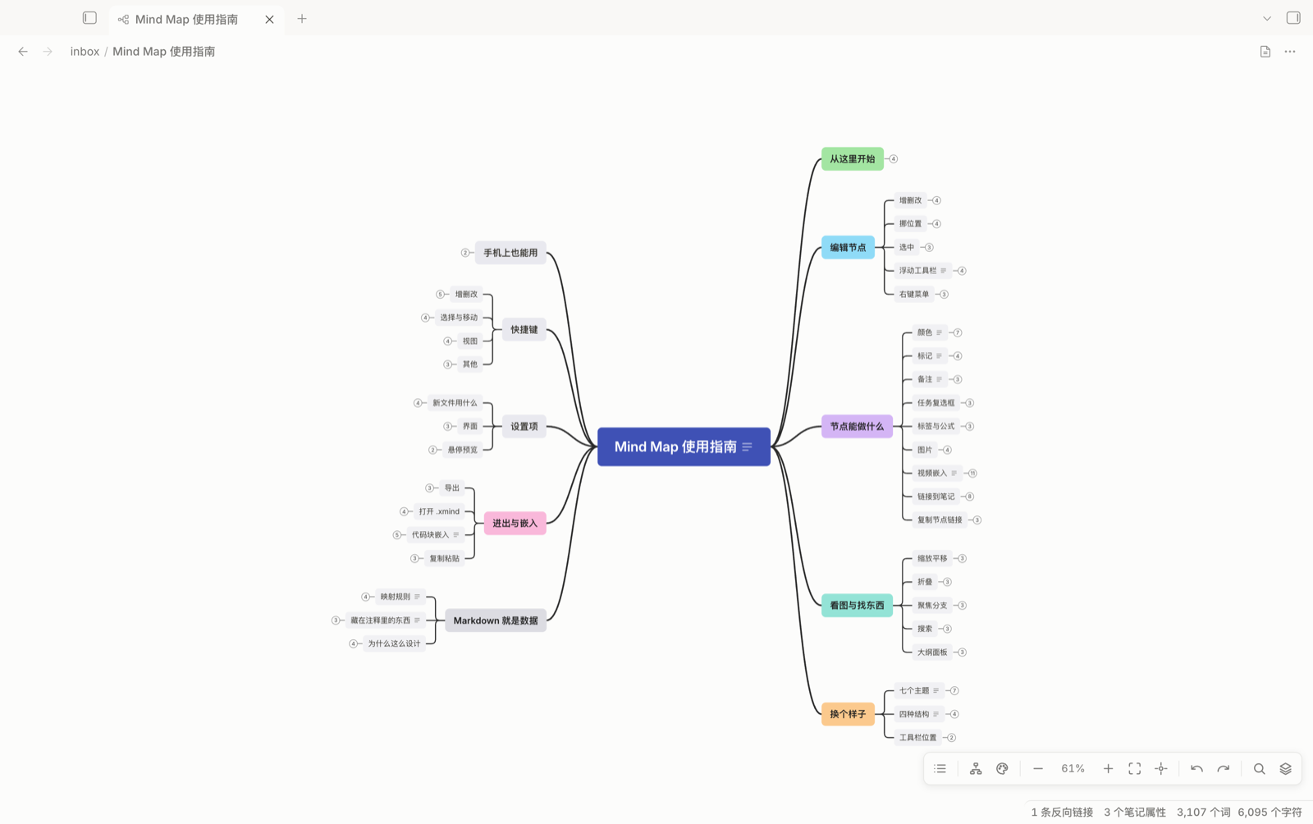Image resolution: width=1313 pixels, height=824 pixels.
Task: Navigate back with the left arrow
Action: pyautogui.click(x=23, y=52)
